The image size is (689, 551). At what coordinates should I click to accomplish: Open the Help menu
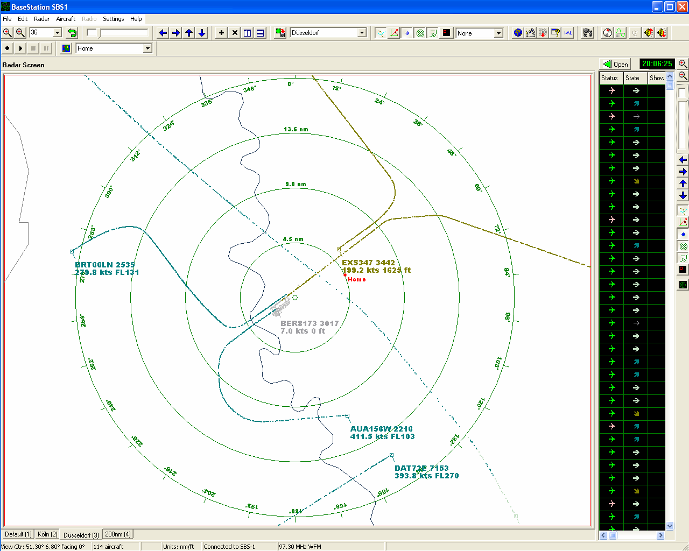(136, 19)
